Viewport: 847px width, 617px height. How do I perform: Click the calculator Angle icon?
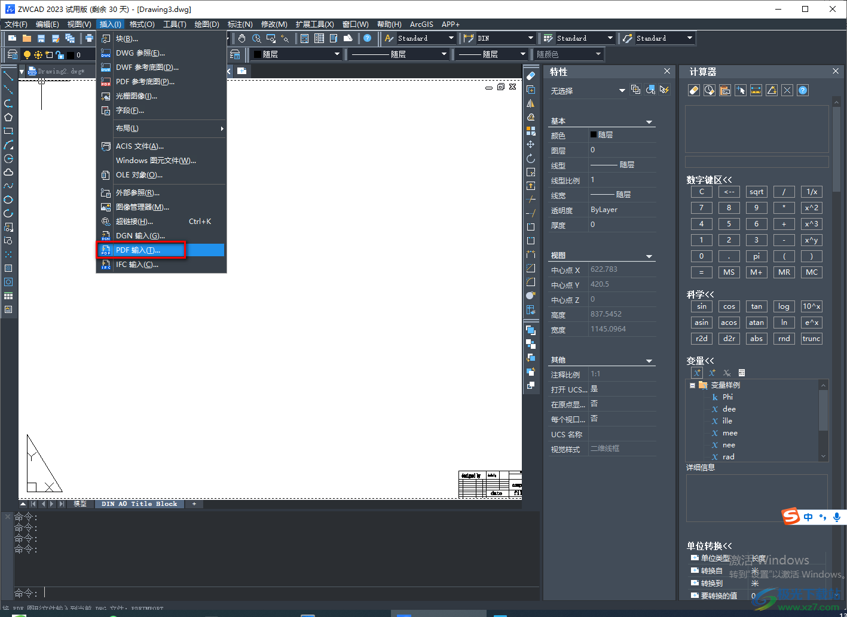pyautogui.click(x=772, y=90)
